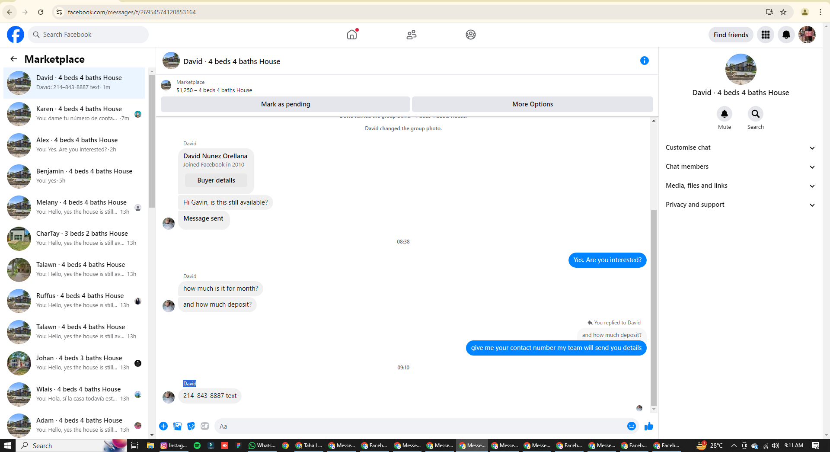
Task: Open the taskbar clock showing 9:11 AM
Action: 794,446
